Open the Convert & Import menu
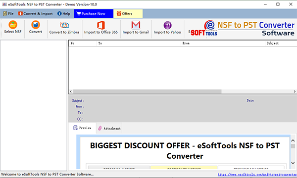Image resolution: width=297 pixels, height=178 pixels. pyautogui.click(x=36, y=14)
